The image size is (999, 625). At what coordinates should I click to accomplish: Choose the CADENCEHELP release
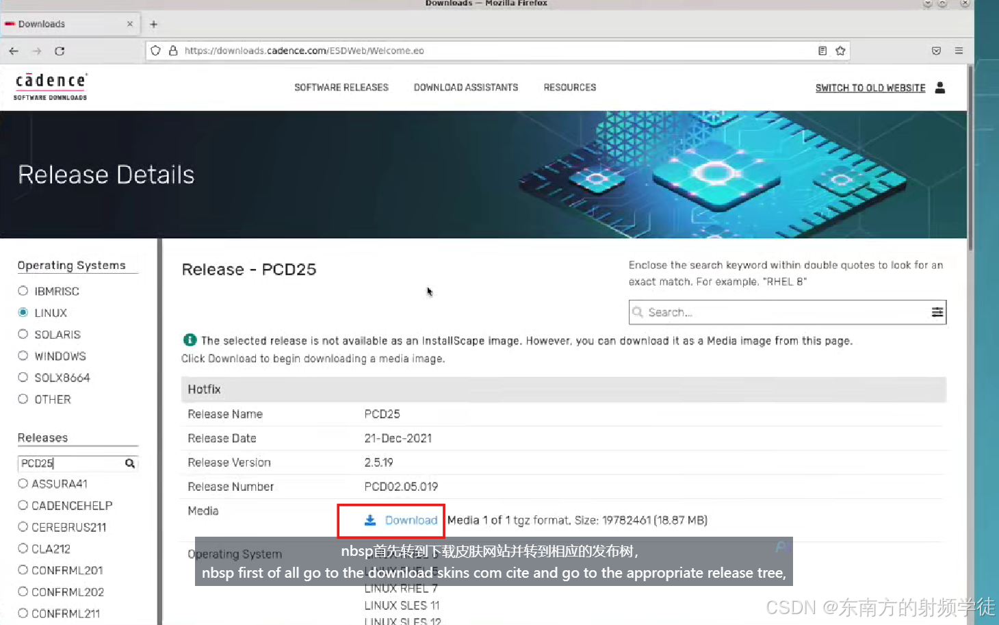tap(23, 505)
